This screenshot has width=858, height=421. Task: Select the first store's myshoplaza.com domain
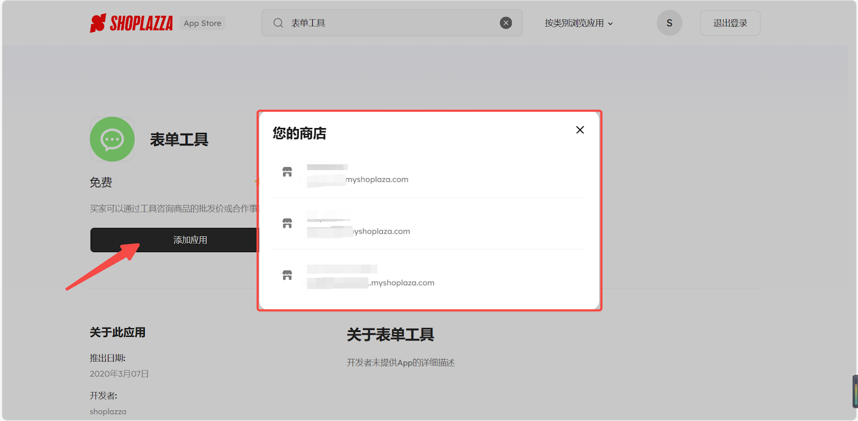pyautogui.click(x=376, y=180)
